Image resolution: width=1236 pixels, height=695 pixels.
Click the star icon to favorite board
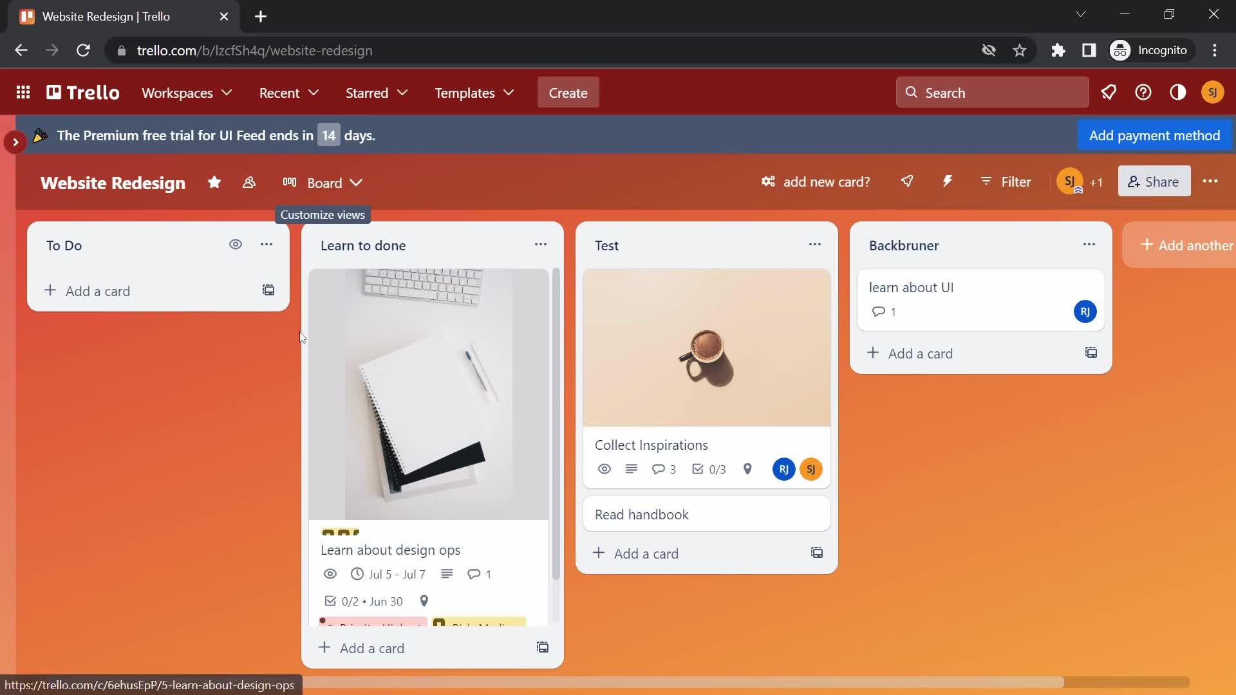tap(215, 181)
